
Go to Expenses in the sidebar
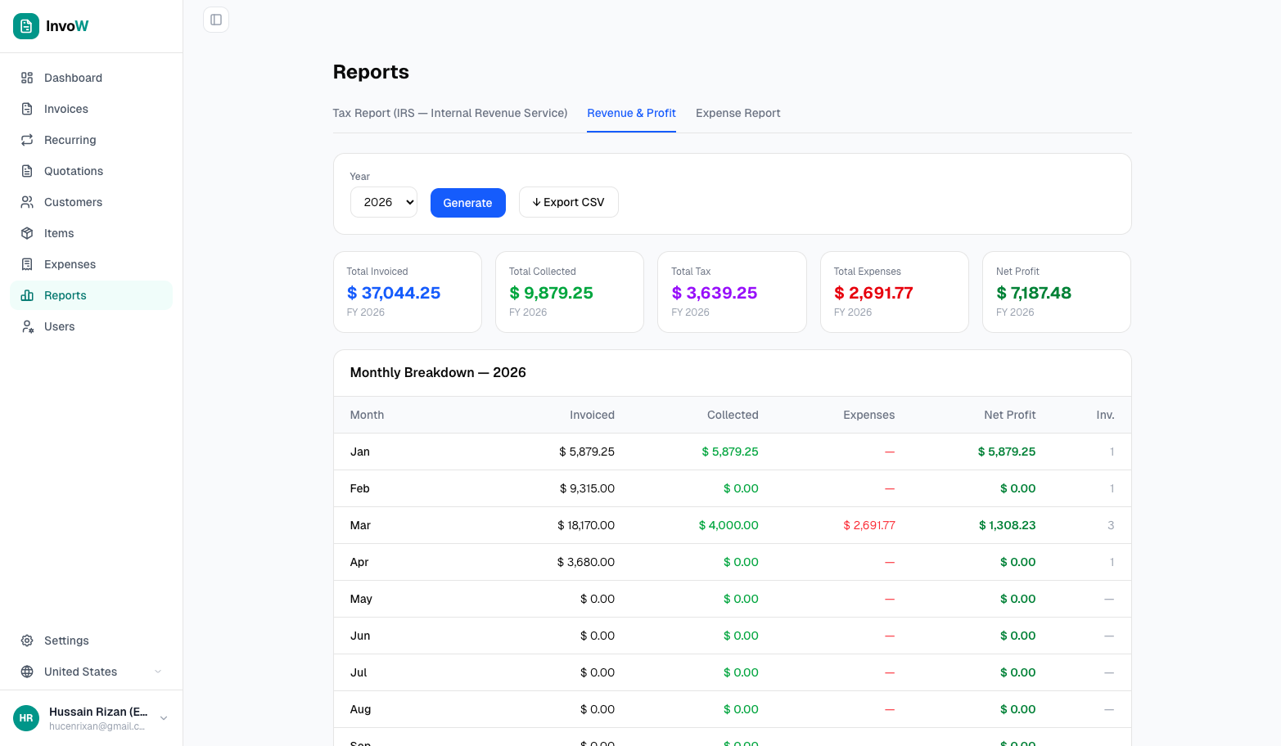coord(91,264)
